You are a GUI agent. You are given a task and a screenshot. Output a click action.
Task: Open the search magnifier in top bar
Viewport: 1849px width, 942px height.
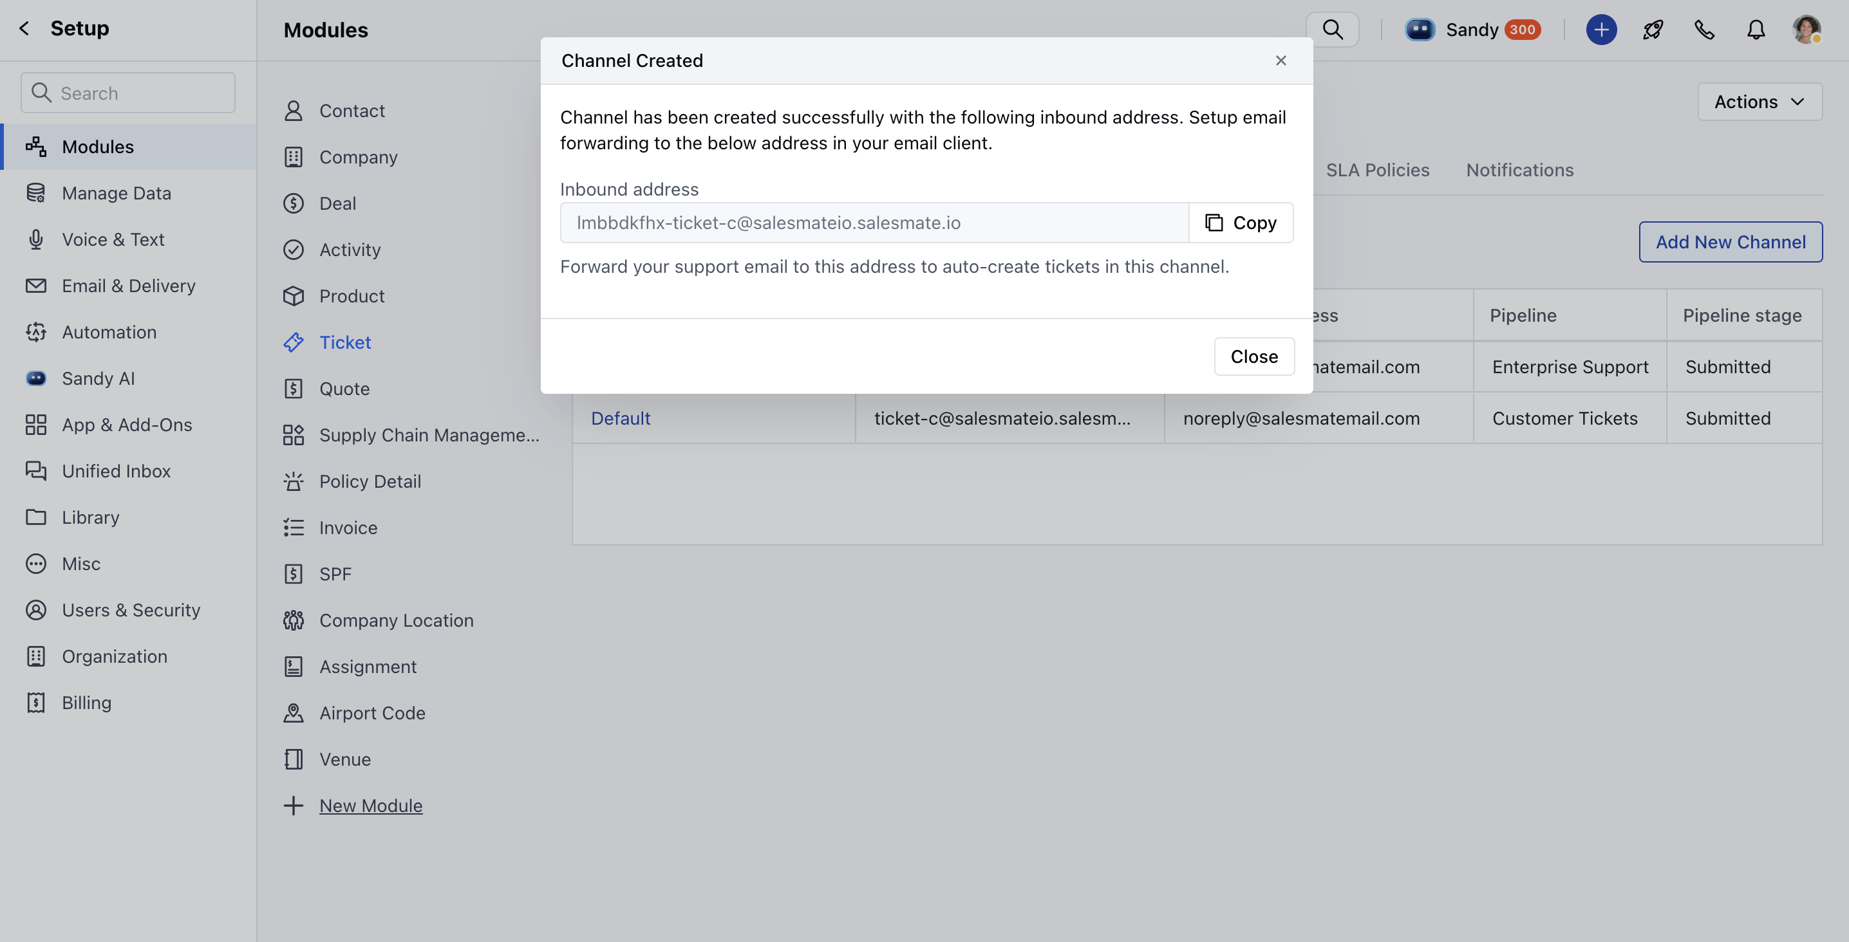pyautogui.click(x=1332, y=30)
